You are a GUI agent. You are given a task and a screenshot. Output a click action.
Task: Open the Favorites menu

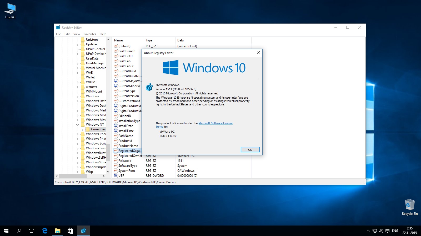point(90,34)
